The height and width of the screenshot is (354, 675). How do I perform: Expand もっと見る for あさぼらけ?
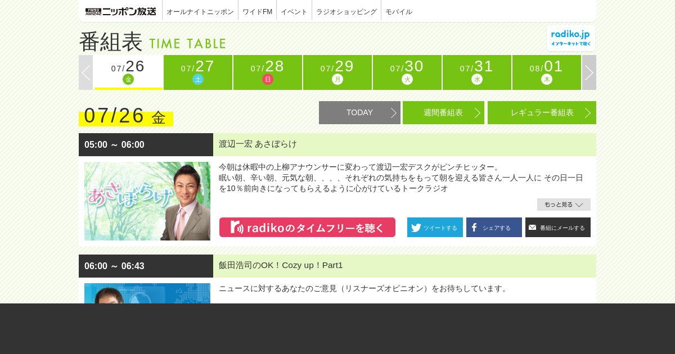point(564,205)
